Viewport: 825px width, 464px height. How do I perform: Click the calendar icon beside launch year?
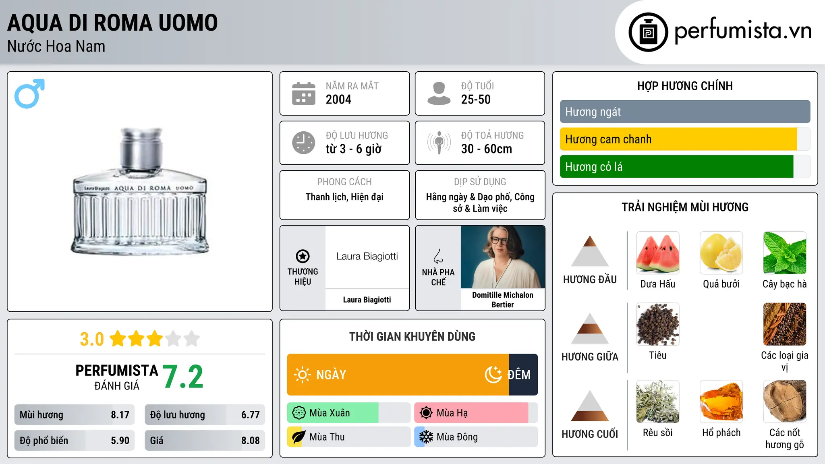coord(304,93)
